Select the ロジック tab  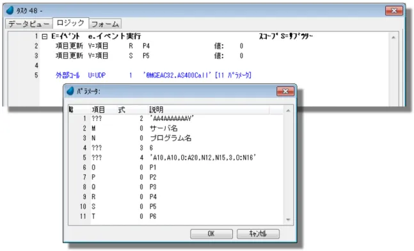(70, 23)
